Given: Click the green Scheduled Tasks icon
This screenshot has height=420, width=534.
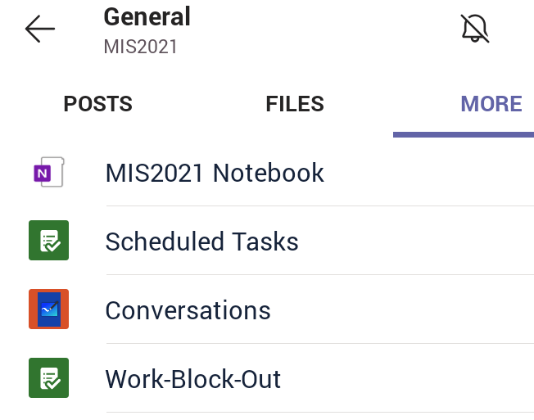Looking at the screenshot, I should [x=48, y=242].
